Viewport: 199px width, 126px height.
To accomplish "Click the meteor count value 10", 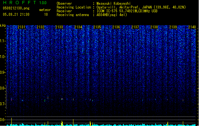I will pyautogui.click(x=46, y=14).
